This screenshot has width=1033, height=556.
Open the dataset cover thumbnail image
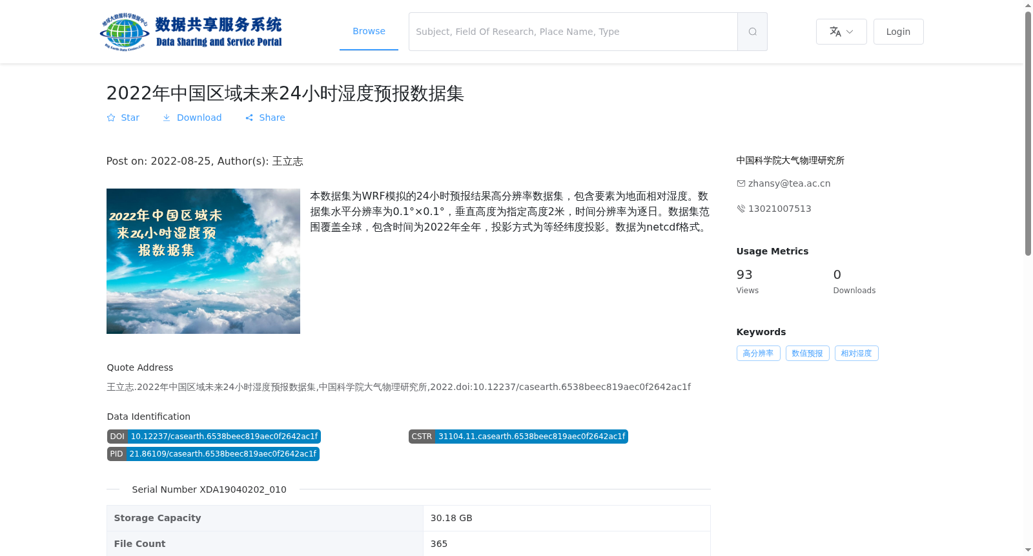203,261
